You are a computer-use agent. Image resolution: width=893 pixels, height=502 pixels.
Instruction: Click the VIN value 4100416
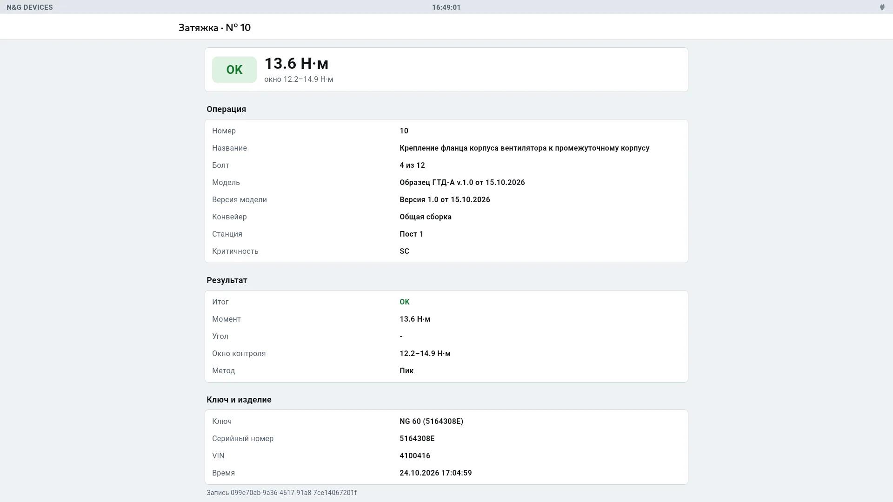pos(415,456)
